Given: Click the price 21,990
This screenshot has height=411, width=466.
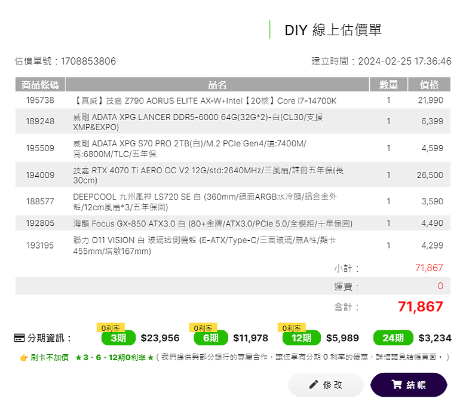Looking at the screenshot, I should (x=430, y=100).
